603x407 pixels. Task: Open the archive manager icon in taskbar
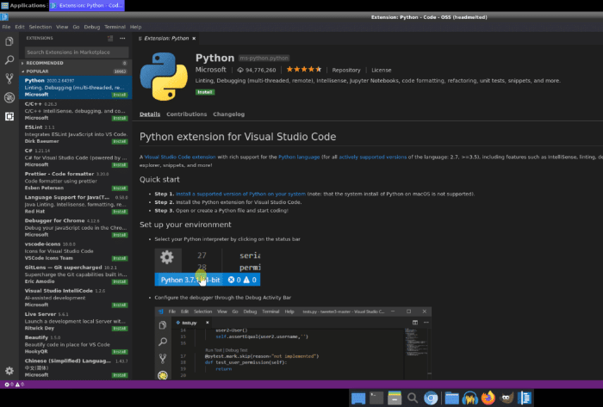395,398
